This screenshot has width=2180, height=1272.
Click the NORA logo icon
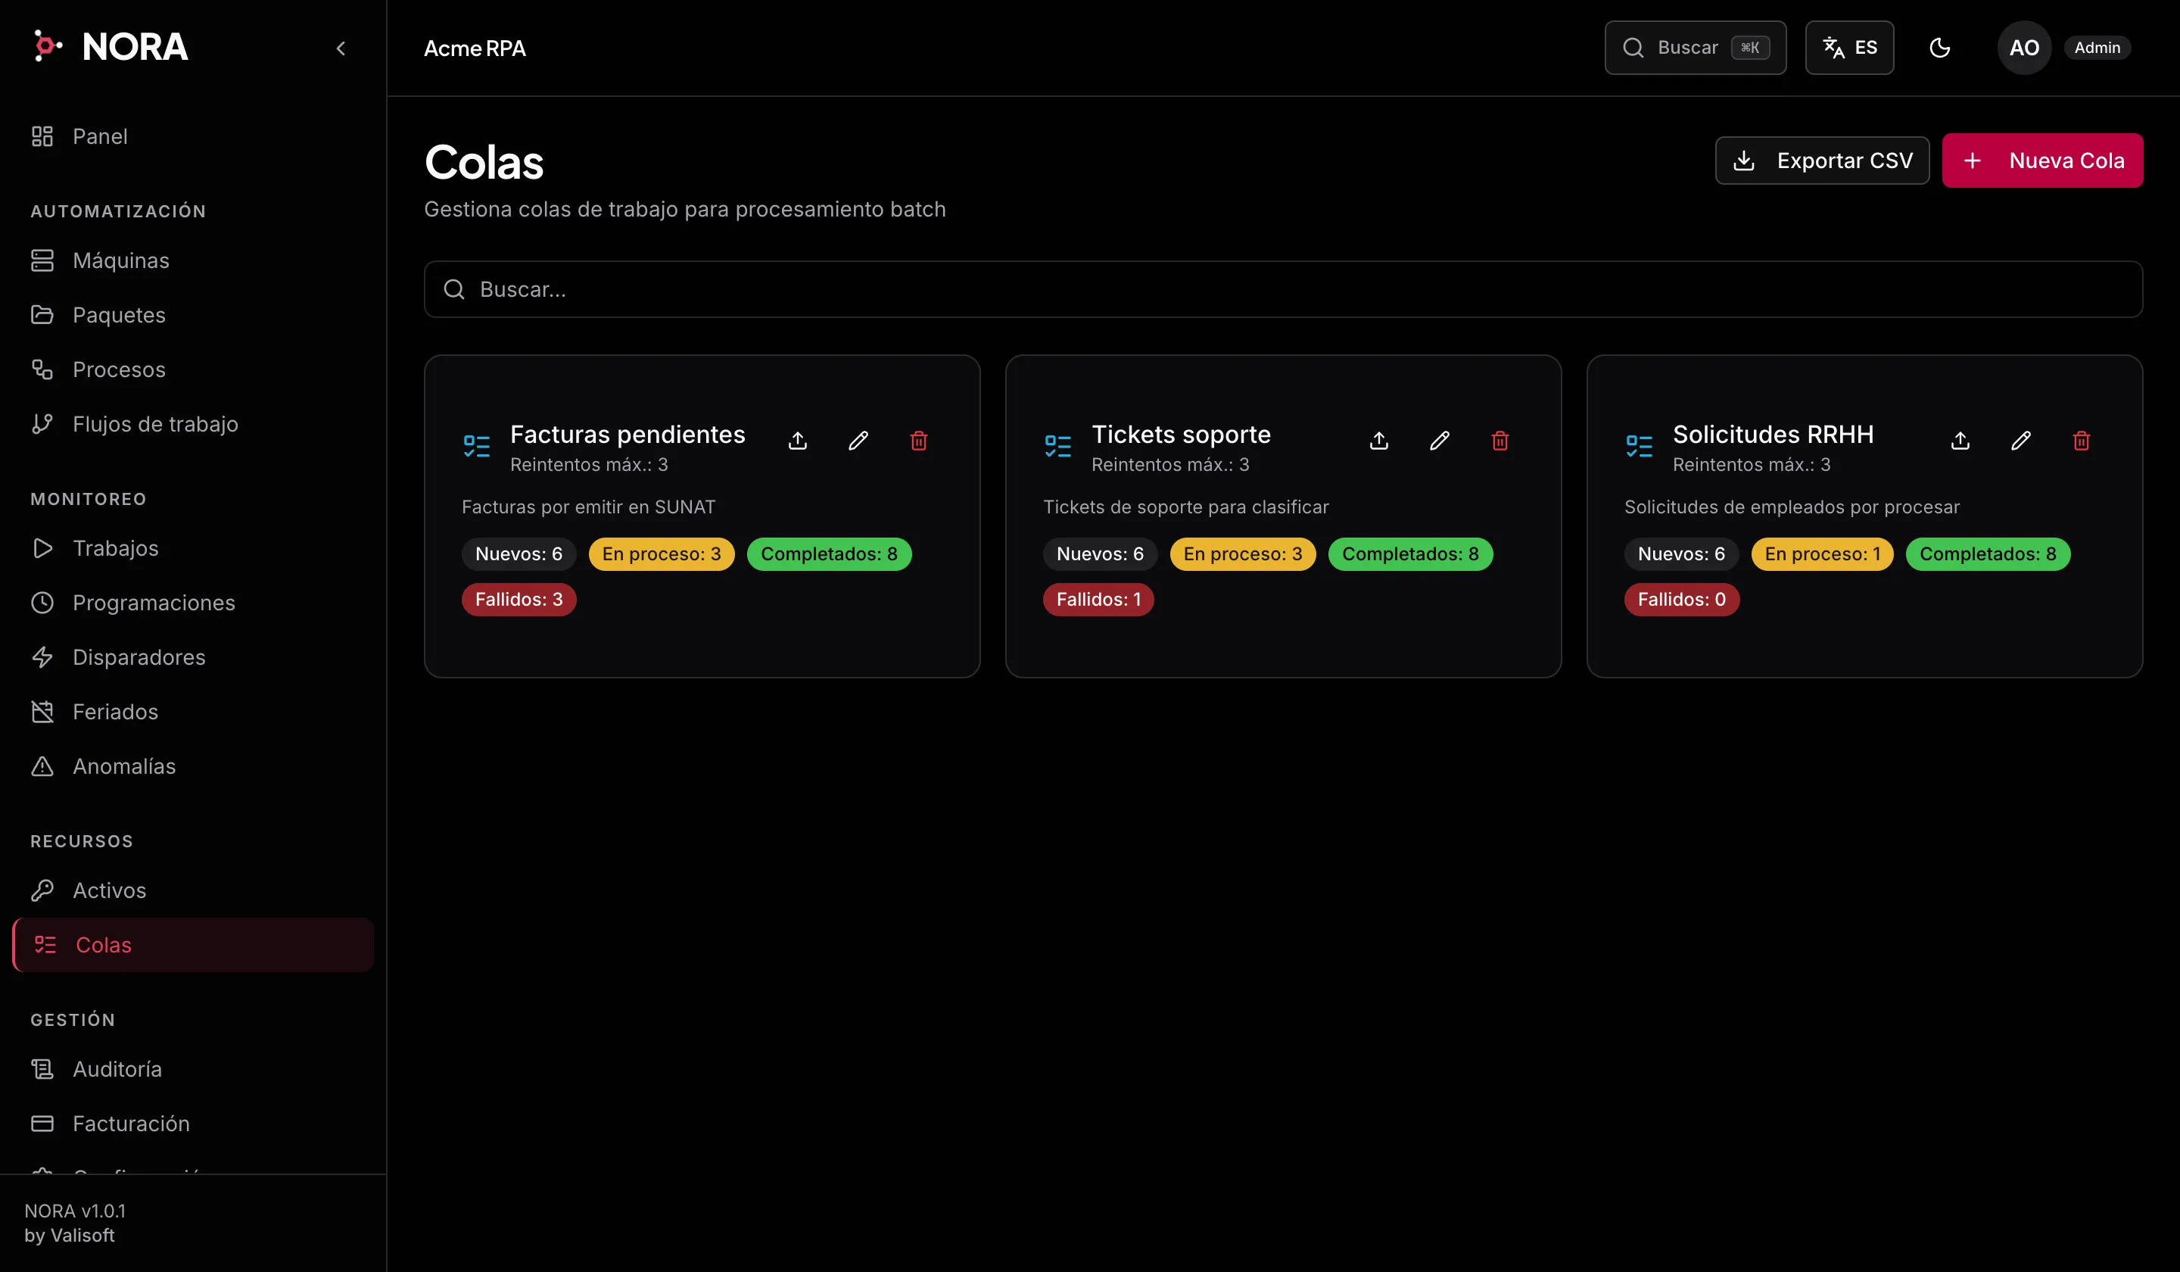pyautogui.click(x=47, y=46)
